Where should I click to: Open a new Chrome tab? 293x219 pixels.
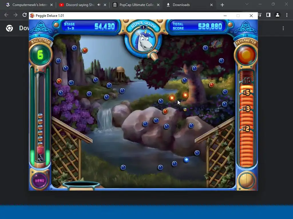coord(222,5)
